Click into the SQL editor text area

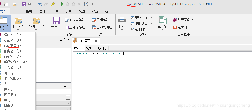pyautogui.click(x=162, y=81)
